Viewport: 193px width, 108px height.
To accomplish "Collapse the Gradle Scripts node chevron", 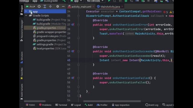I will [26, 16].
